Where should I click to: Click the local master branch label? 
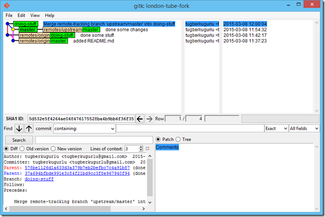(28, 29)
